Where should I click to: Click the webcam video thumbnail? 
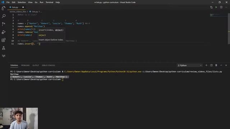[19, 118]
